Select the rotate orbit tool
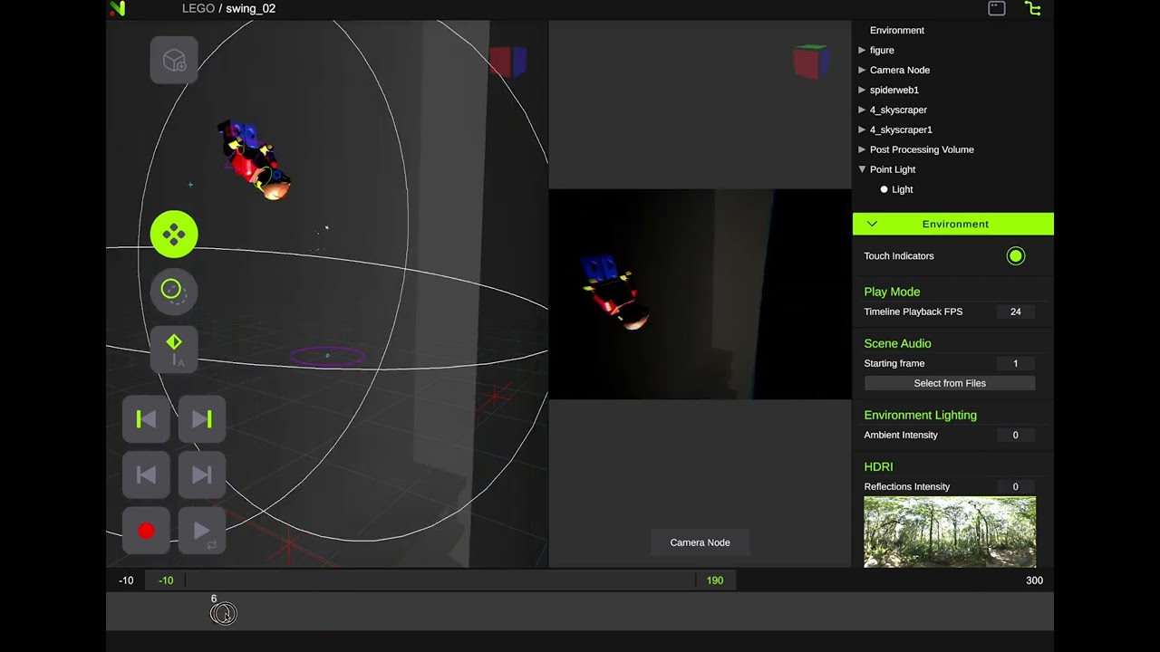 [174, 291]
